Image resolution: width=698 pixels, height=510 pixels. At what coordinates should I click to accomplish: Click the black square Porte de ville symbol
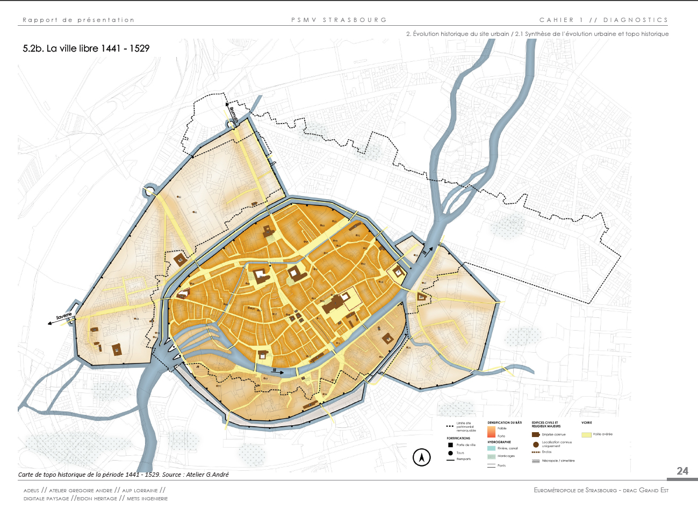pyautogui.click(x=450, y=445)
